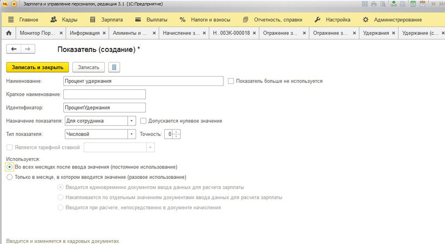Image resolution: width=445 pixels, height=244 pixels.
Task: Open the Выплаты section
Action: click(157, 20)
